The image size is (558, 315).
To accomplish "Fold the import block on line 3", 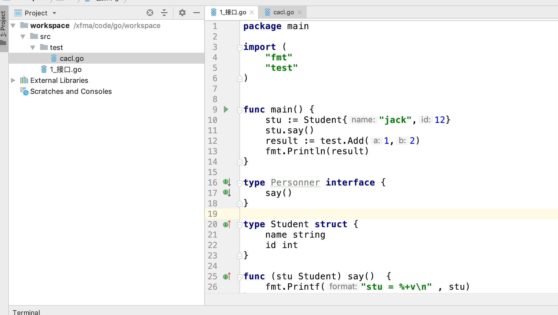I will pyautogui.click(x=239, y=48).
